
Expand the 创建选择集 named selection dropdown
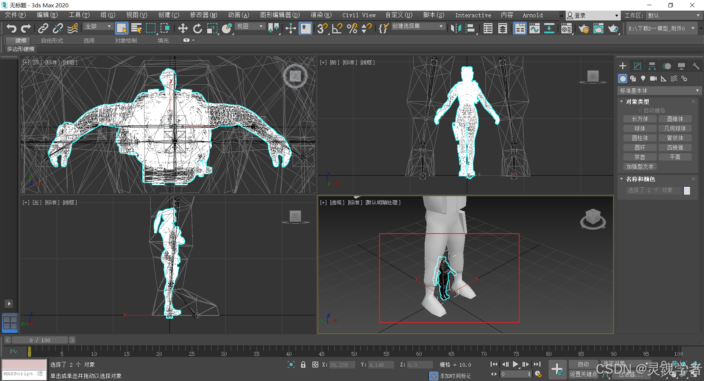coord(441,26)
